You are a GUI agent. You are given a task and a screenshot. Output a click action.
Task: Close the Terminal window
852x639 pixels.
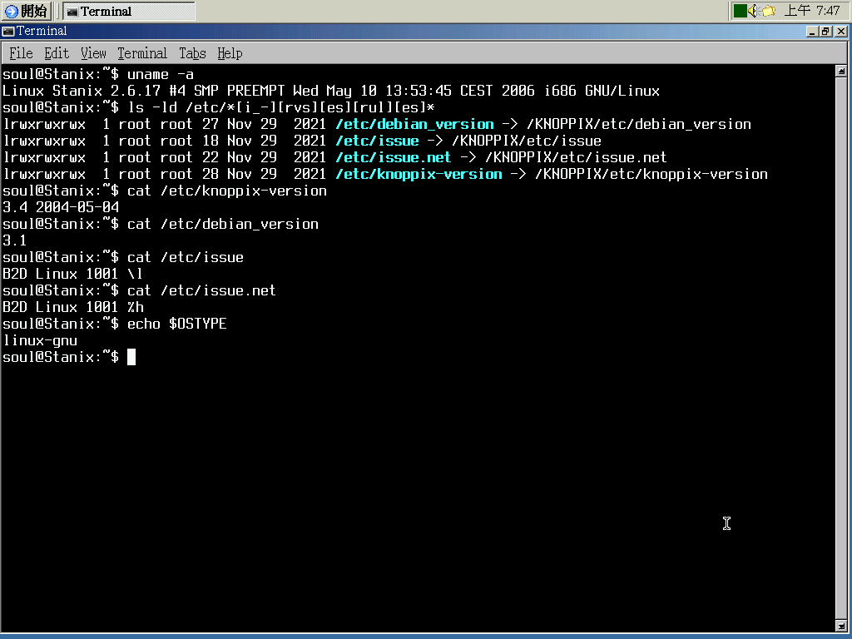coord(840,32)
